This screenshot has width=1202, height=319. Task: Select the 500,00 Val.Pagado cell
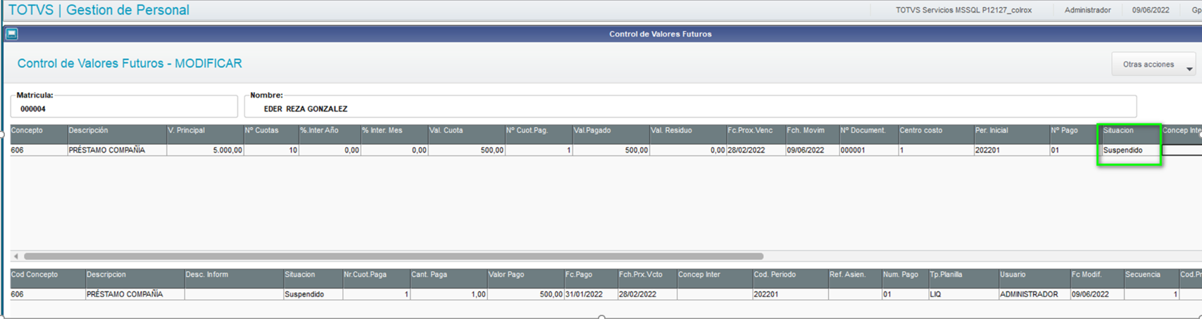tap(611, 150)
